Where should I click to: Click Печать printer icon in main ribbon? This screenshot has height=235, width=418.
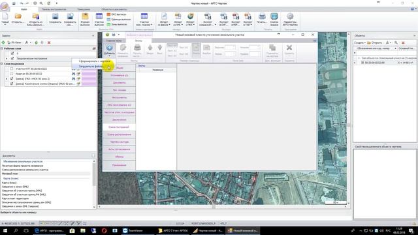pos(262,18)
